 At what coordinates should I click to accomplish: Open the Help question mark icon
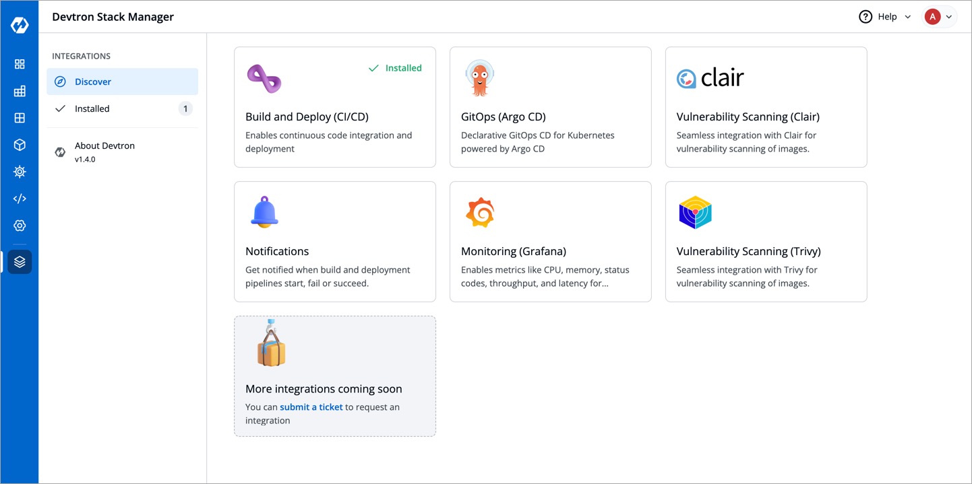865,16
